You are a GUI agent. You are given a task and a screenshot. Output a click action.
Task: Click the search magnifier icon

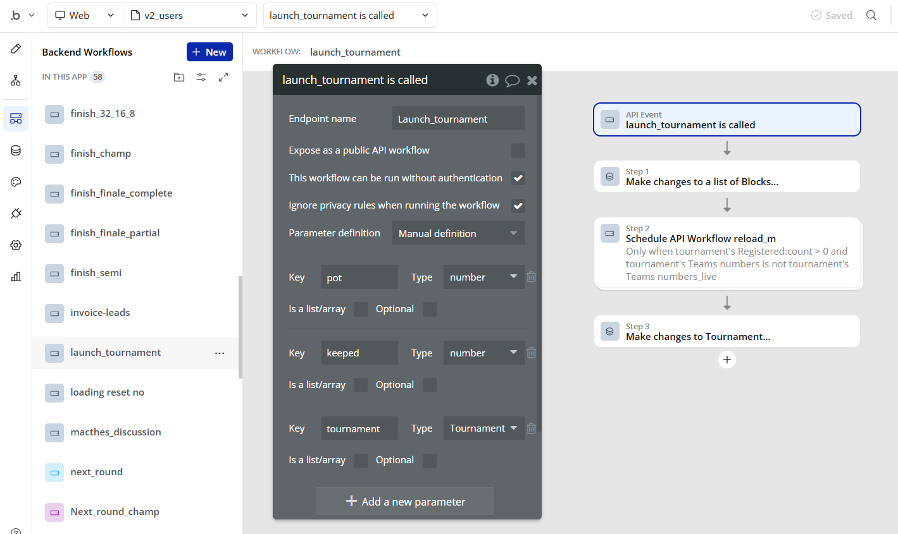click(871, 15)
